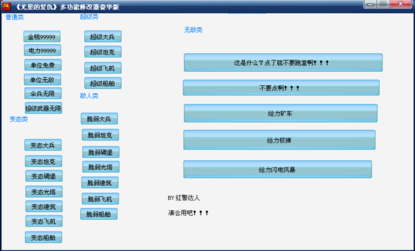Screen dimensions: 415x251
Task: Click the 超级类 category label
Action: click(x=89, y=17)
